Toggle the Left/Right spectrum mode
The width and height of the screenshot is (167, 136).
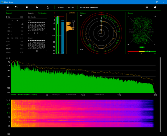click(x=56, y=94)
